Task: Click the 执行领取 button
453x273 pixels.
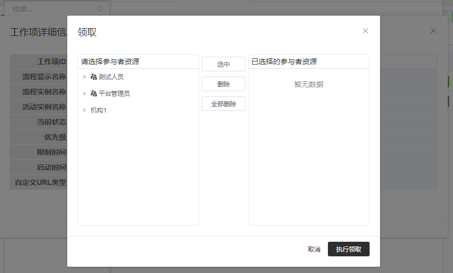Action: (x=348, y=250)
